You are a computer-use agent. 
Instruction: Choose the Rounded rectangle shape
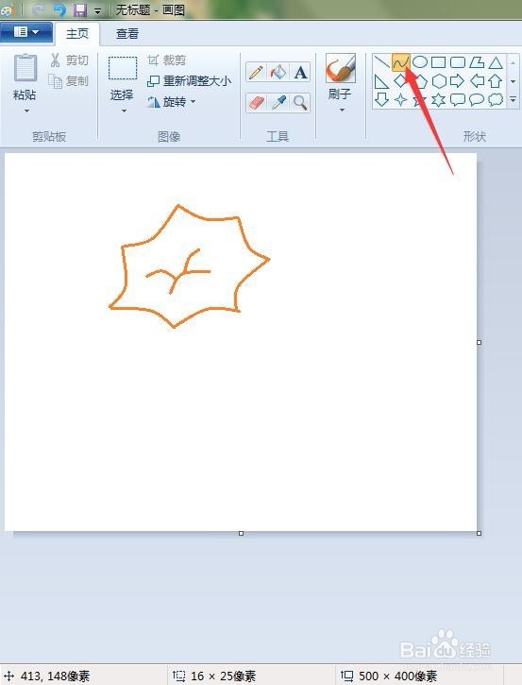tap(458, 62)
